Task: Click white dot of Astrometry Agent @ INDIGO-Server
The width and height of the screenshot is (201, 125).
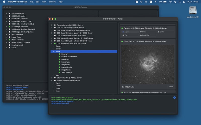Action: pyautogui.click(x=55, y=25)
